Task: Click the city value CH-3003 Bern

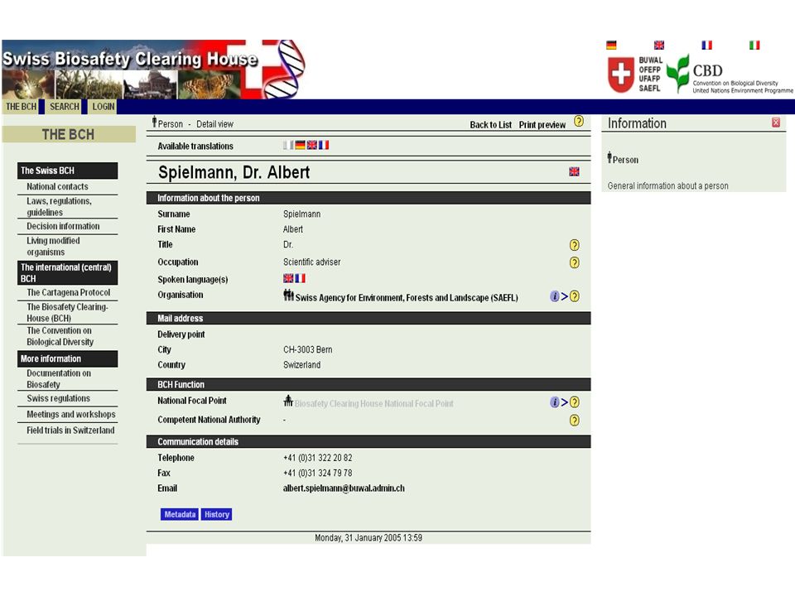Action: coord(308,349)
